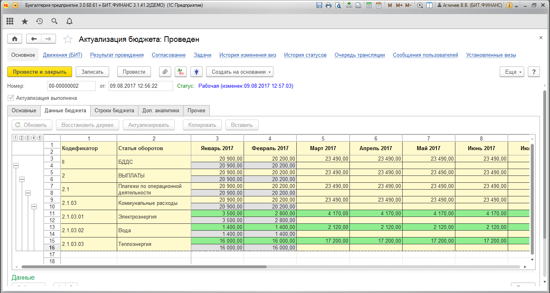Select Теплоэнергия cell
The width and height of the screenshot is (550, 293).
[x=154, y=244]
